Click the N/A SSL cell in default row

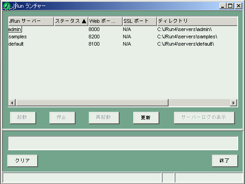127,44
